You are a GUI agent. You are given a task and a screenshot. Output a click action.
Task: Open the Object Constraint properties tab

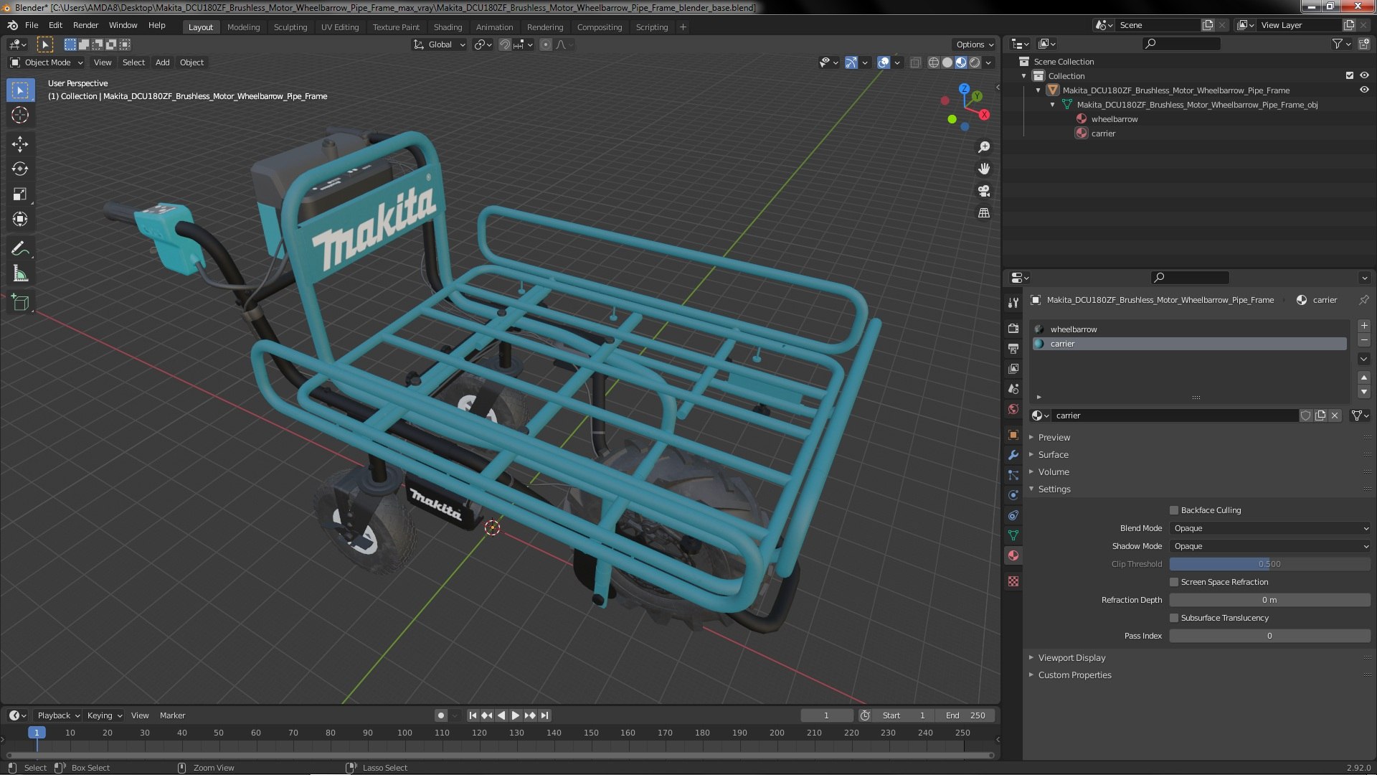[1013, 515]
